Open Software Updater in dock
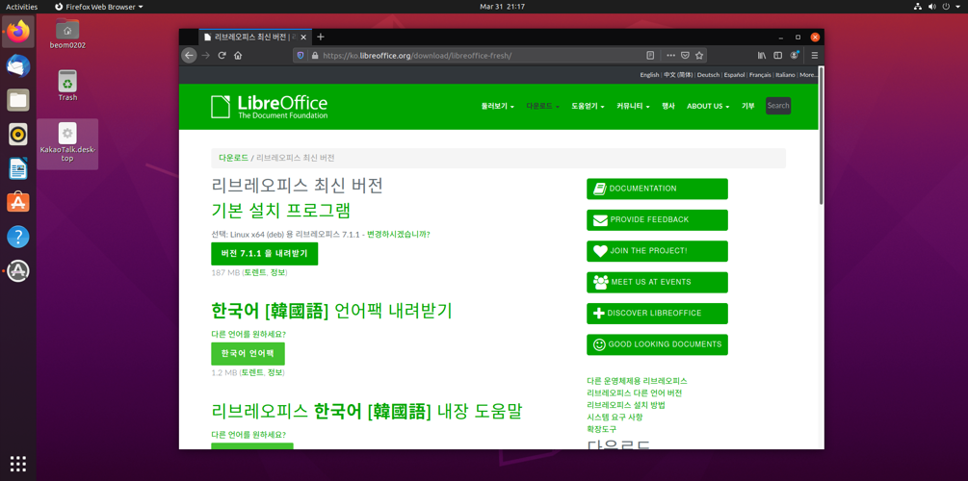The image size is (968, 481). coord(18,270)
